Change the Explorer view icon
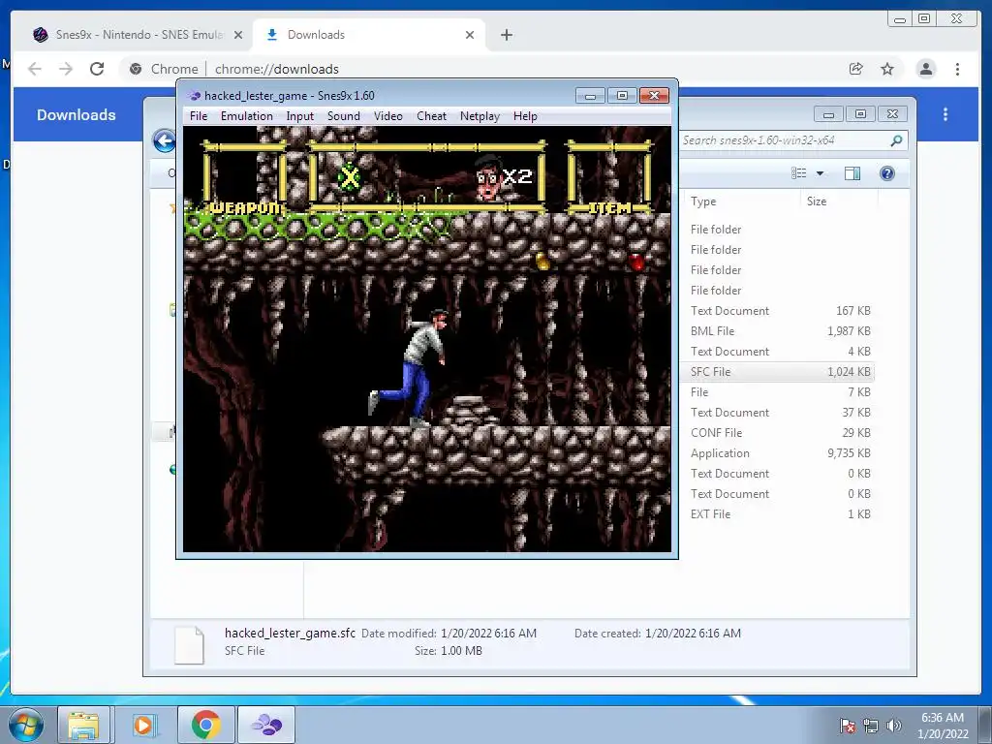This screenshot has height=744, width=992. (799, 173)
